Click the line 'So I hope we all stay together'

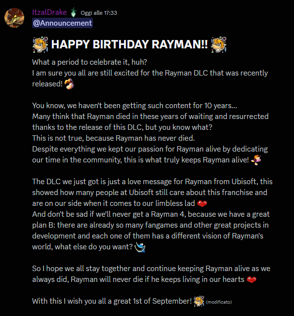coord(151,269)
